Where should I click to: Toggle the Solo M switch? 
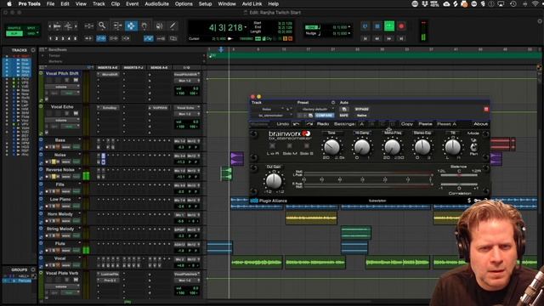(x=289, y=146)
